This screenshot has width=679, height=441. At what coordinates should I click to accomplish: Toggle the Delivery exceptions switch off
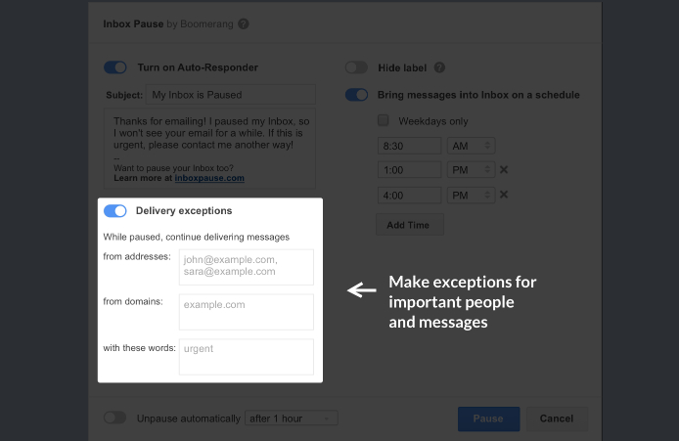click(115, 210)
